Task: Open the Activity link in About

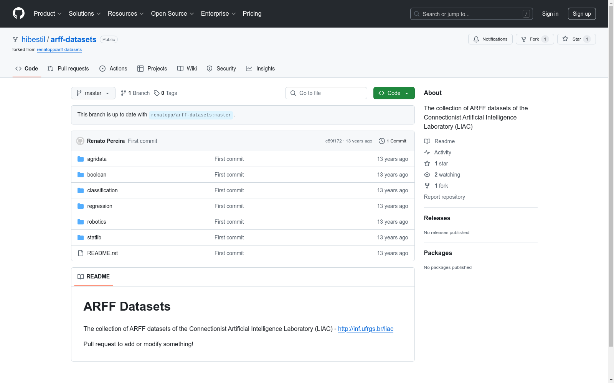Action: tap(442, 152)
